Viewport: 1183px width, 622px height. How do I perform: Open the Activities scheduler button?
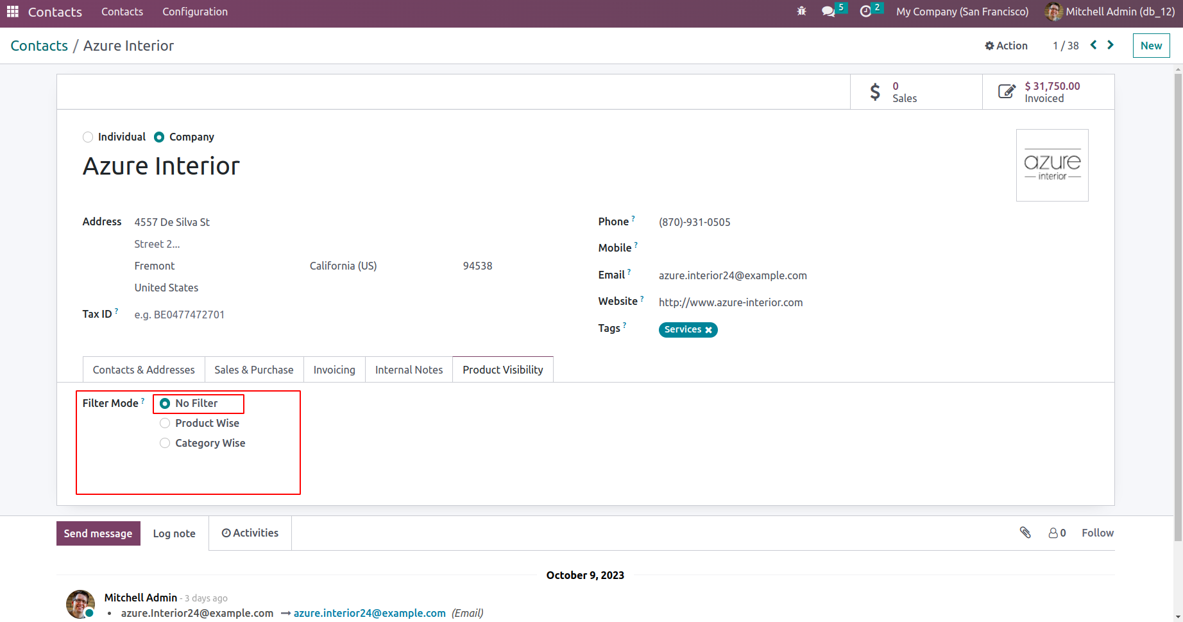pos(250,533)
